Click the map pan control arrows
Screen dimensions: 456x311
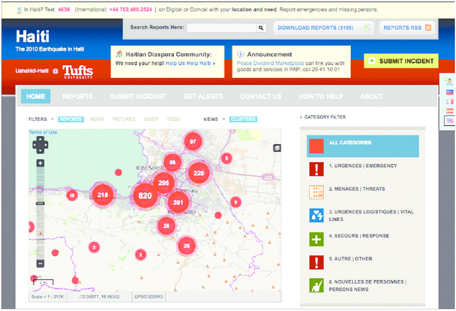pyautogui.click(x=40, y=145)
